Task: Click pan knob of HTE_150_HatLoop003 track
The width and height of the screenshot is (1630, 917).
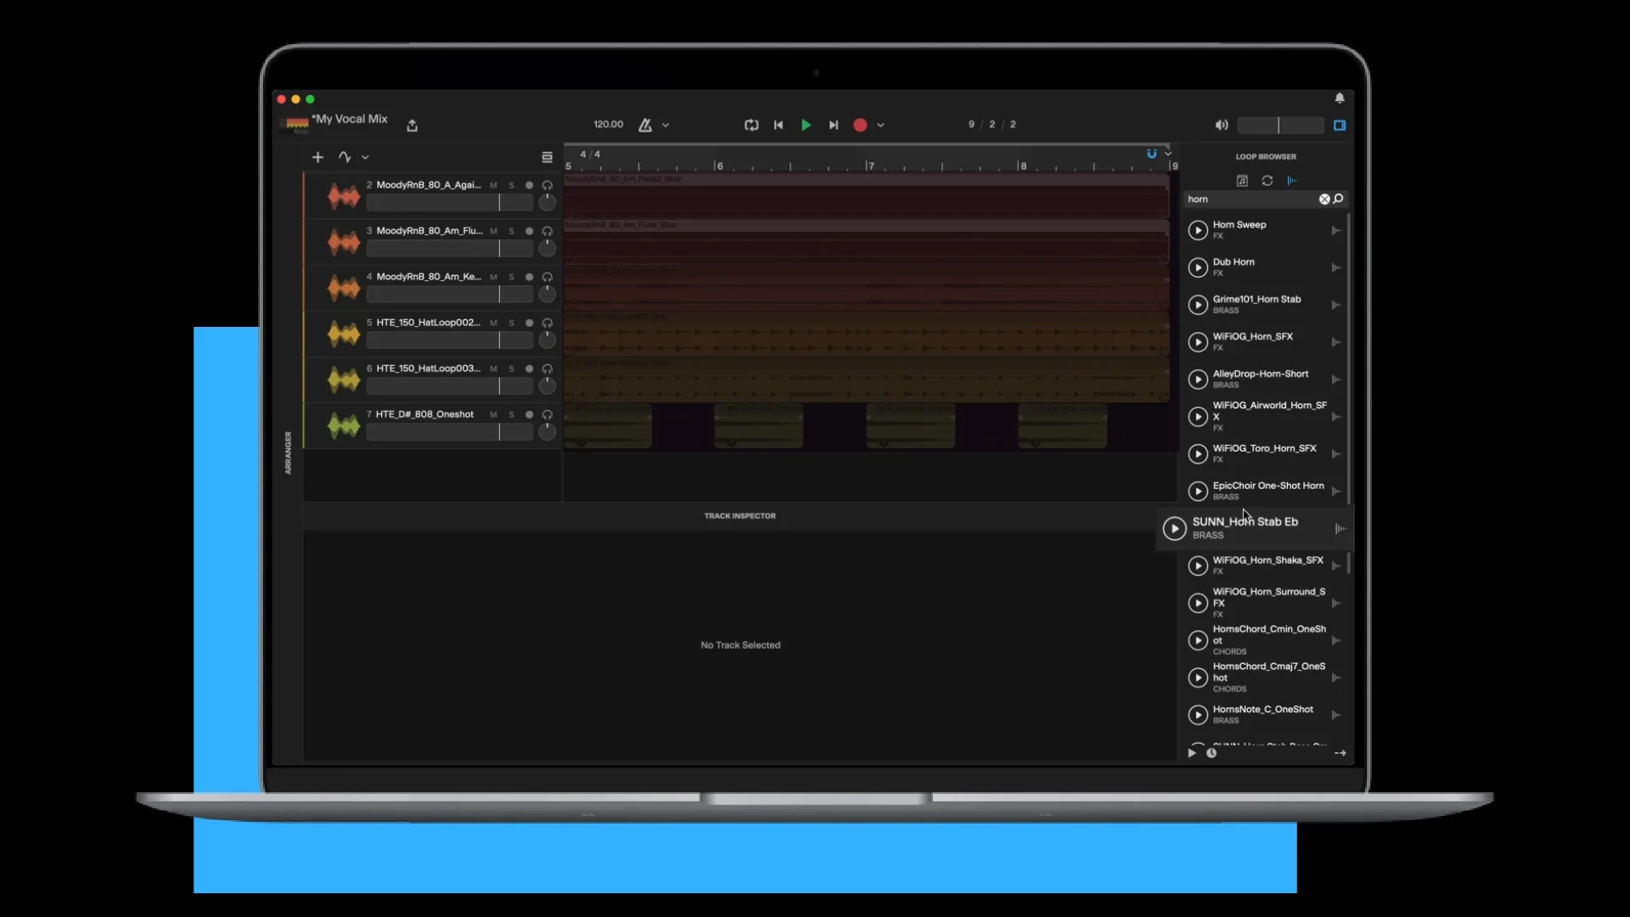Action: pyautogui.click(x=548, y=386)
